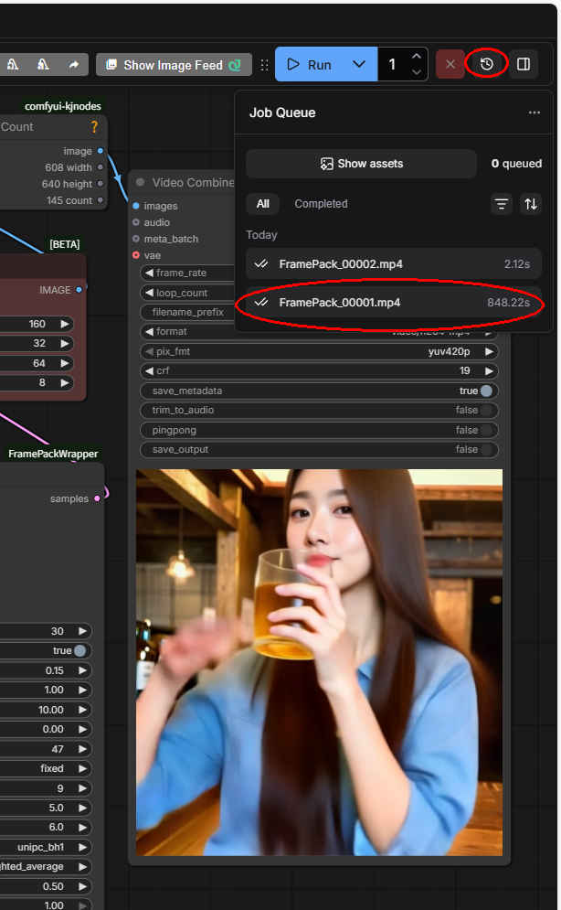The width and height of the screenshot is (561, 910).
Task: Toggle the save_metadata switch
Action: coord(487,391)
